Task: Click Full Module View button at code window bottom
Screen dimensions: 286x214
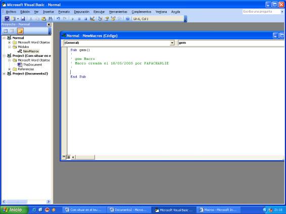Action: click(68, 157)
